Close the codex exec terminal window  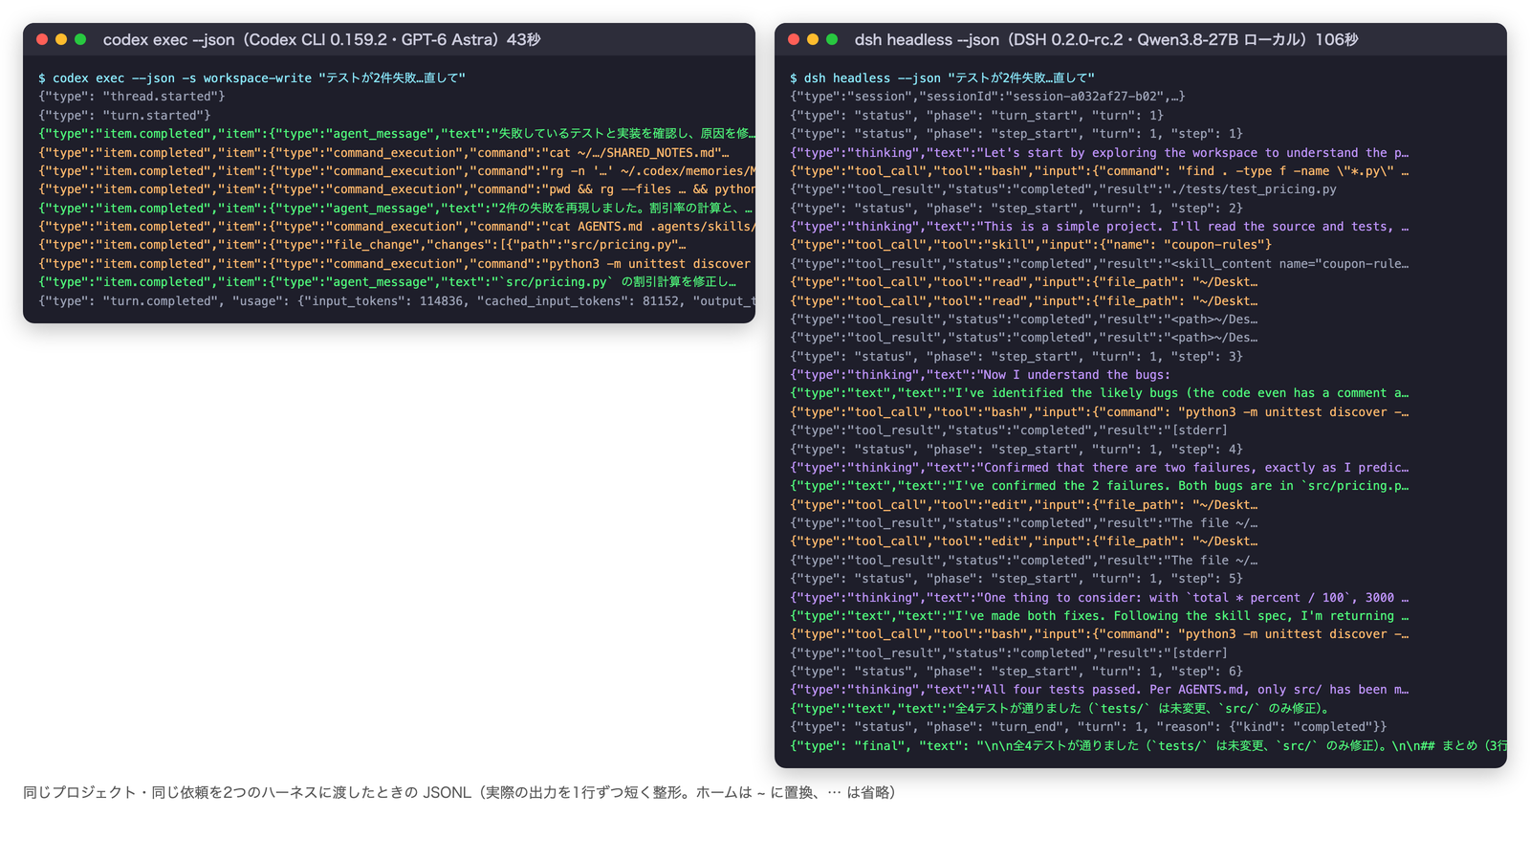42,39
